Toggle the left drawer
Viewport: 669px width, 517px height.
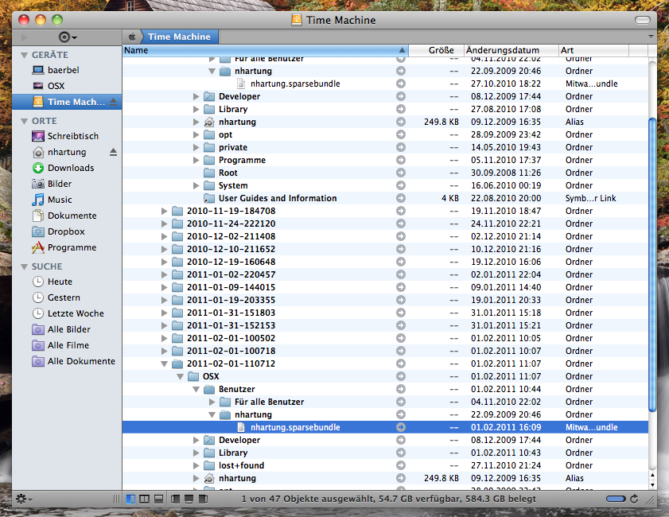[x=175, y=499]
